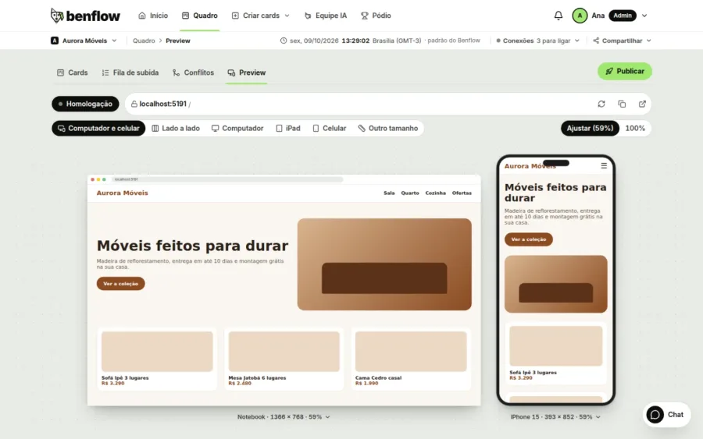703x439 pixels.
Task: Click Sofá Ipê product card in desktop preview
Action: tap(157, 359)
